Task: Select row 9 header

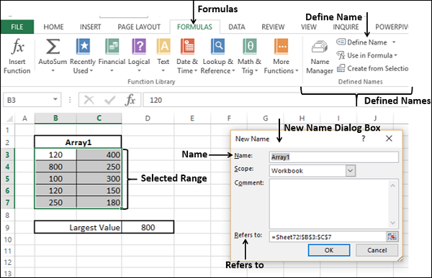Action: coord(7,228)
